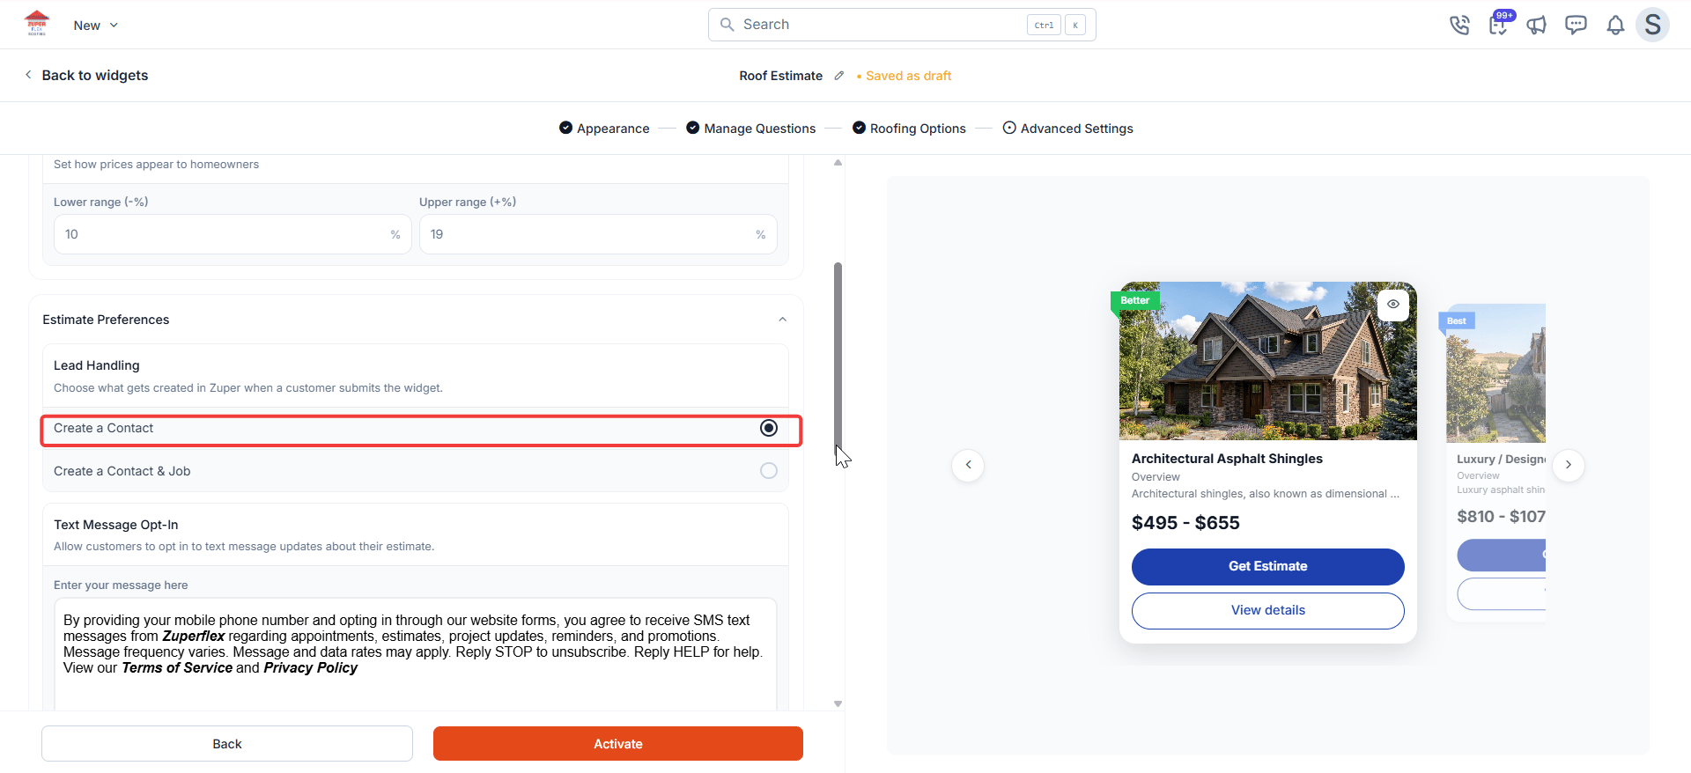Click the Privacy Policy text
This screenshot has height=773, width=1691.
[310, 668]
